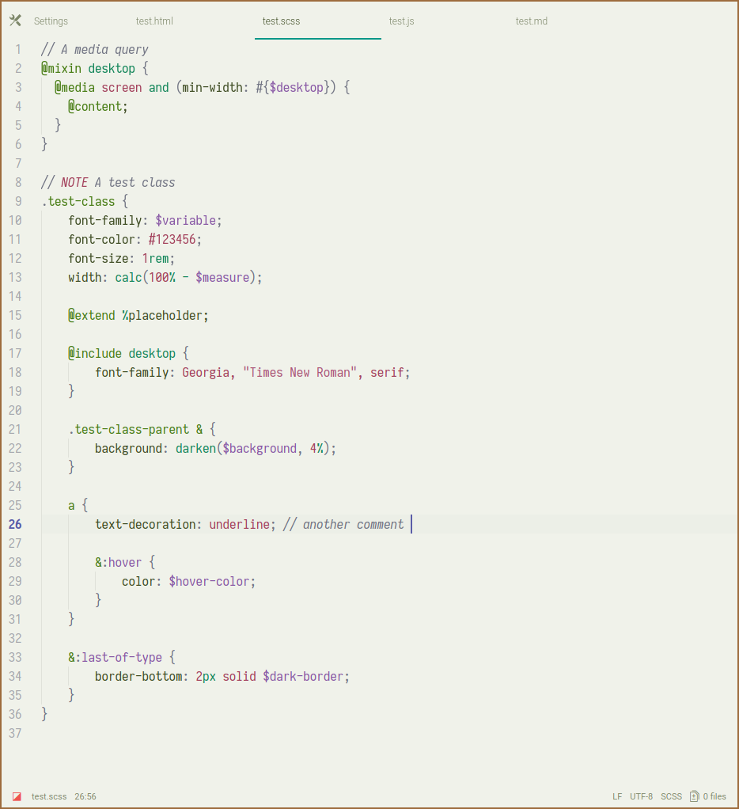Click the 'calc' function name
The width and height of the screenshot is (739, 809).
(128, 278)
